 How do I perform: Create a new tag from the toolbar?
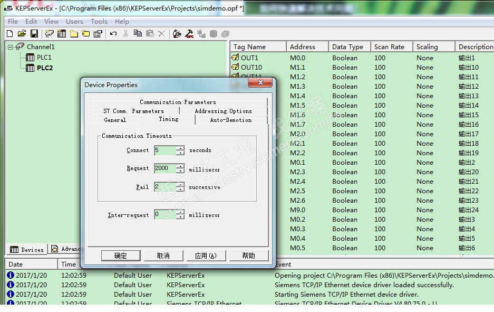point(86,34)
